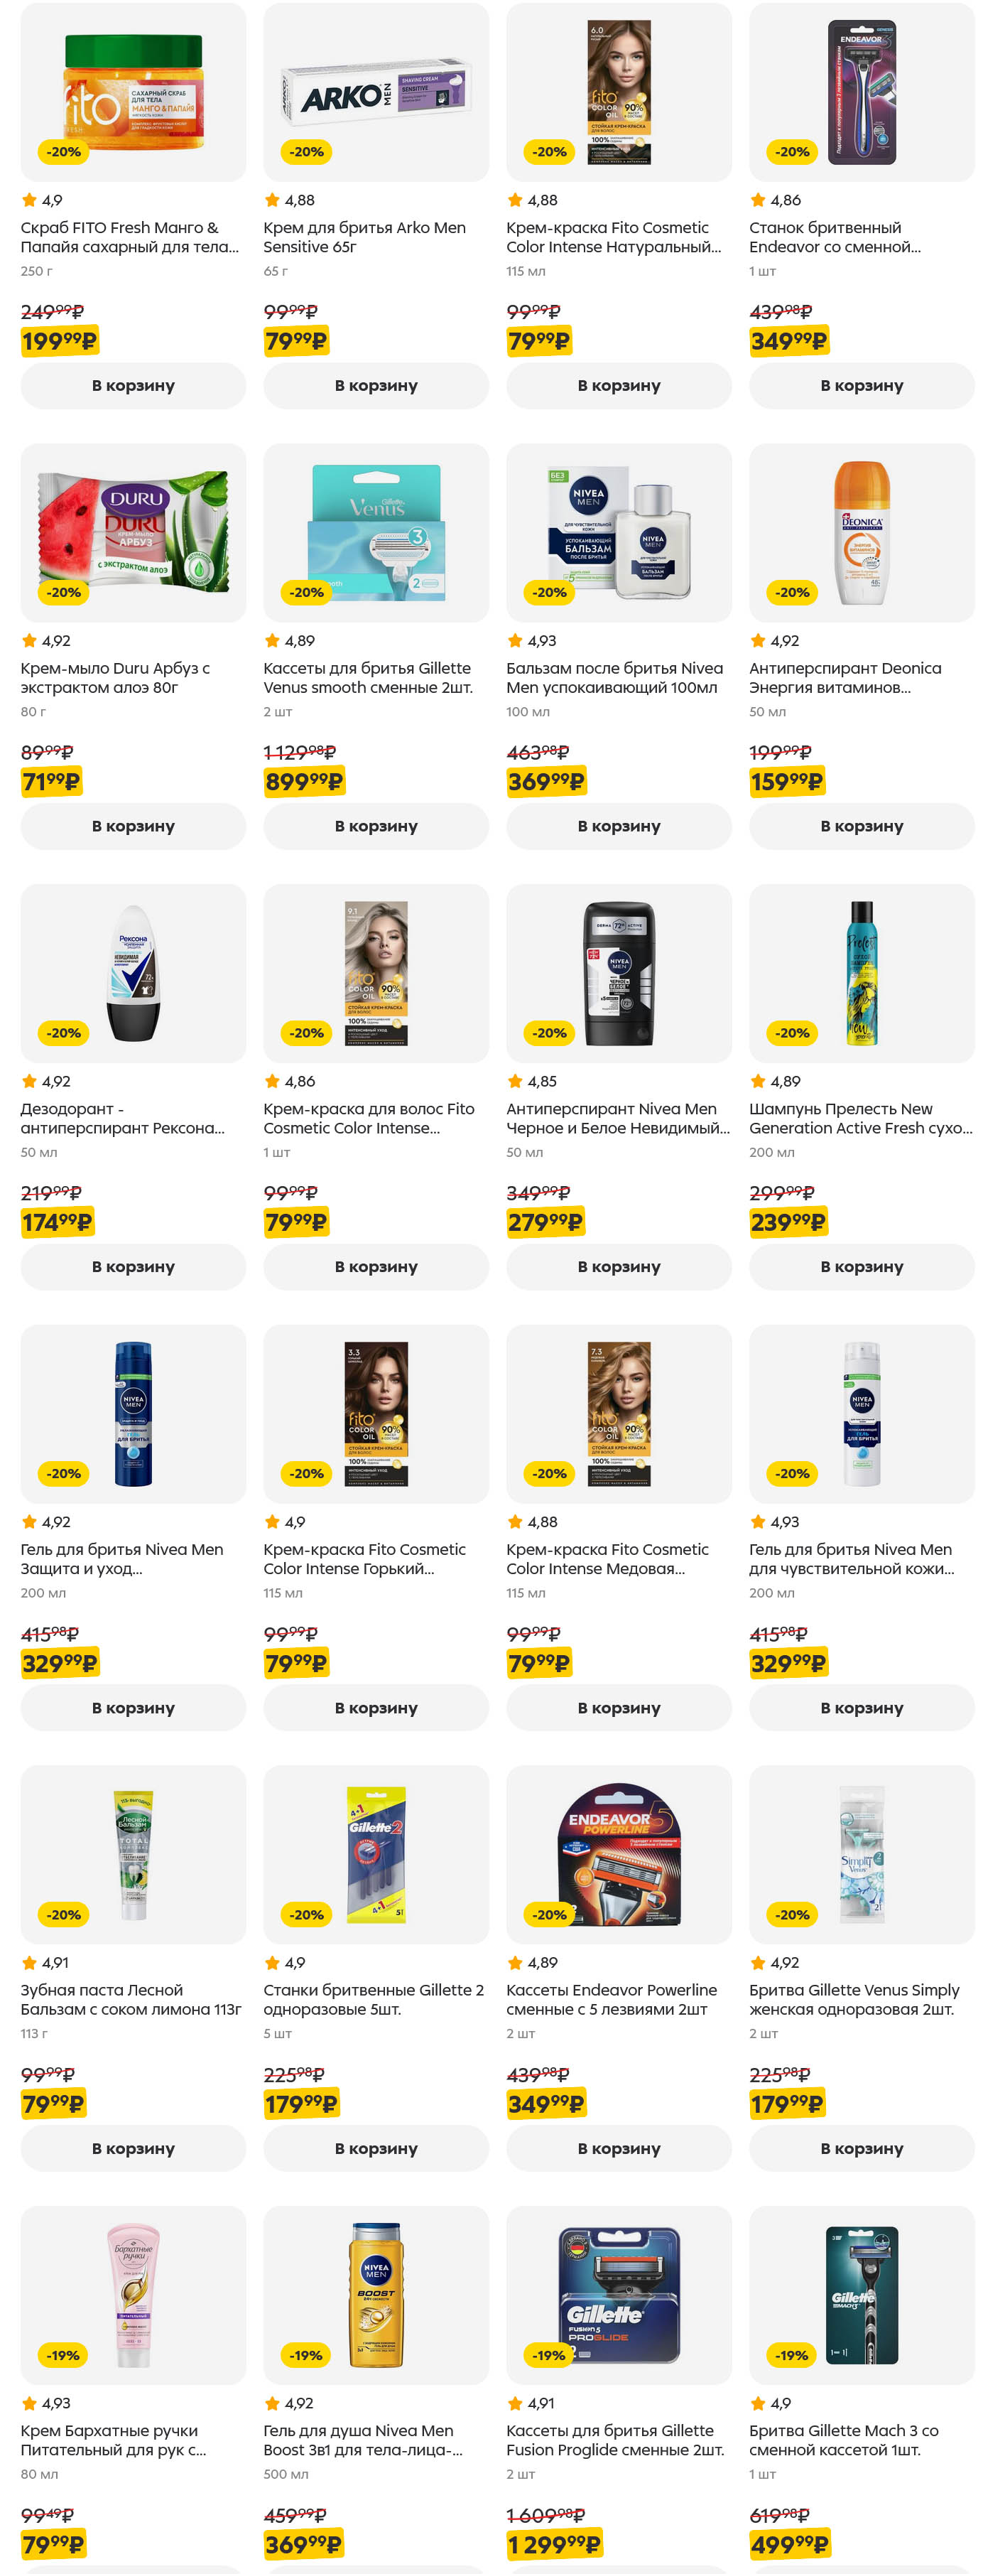Click the -20% badge on Prelest shampoo

tap(793, 1033)
